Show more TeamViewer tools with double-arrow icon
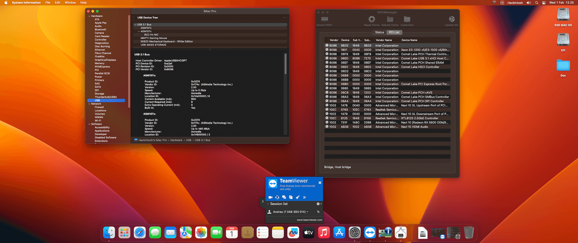Viewport: 578px width, 243px height. click(x=304, y=197)
